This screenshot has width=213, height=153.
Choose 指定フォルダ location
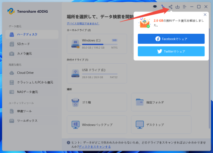(x=161, y=102)
